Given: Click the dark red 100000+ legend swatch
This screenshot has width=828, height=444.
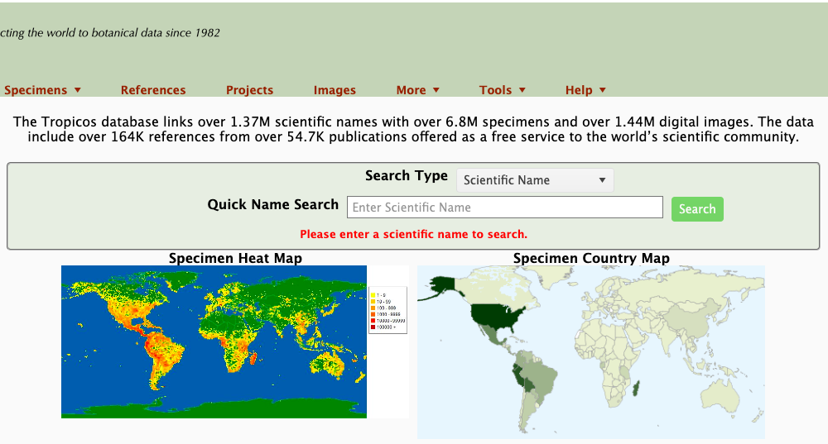Looking at the screenshot, I should click(373, 327).
